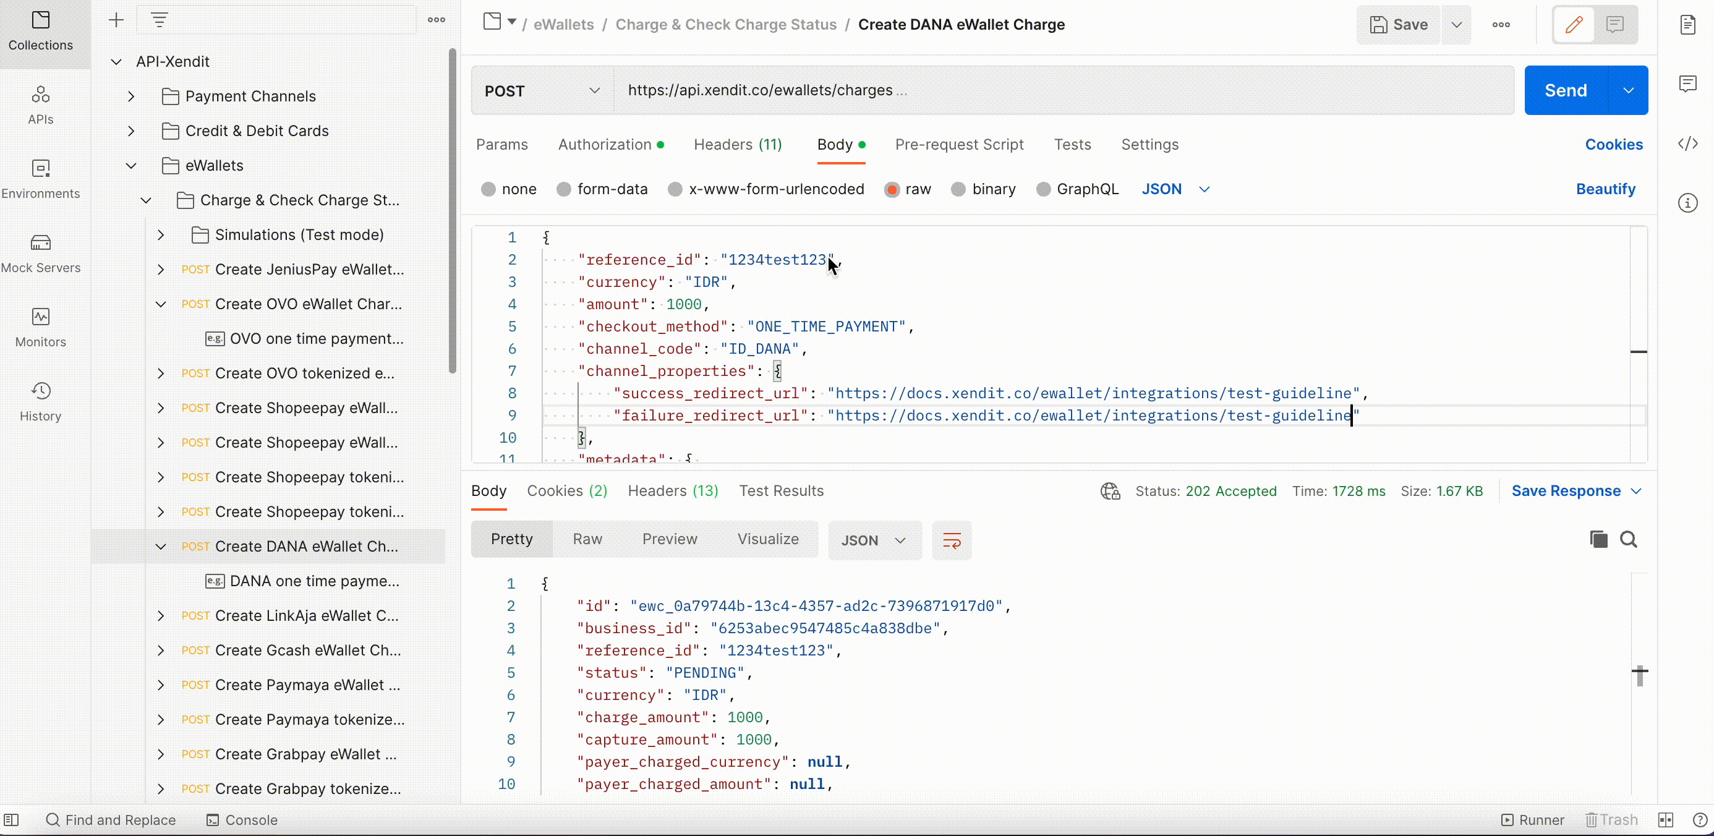The width and height of the screenshot is (1714, 836).
Task: Click the plus icon to create collection
Action: [x=116, y=20]
